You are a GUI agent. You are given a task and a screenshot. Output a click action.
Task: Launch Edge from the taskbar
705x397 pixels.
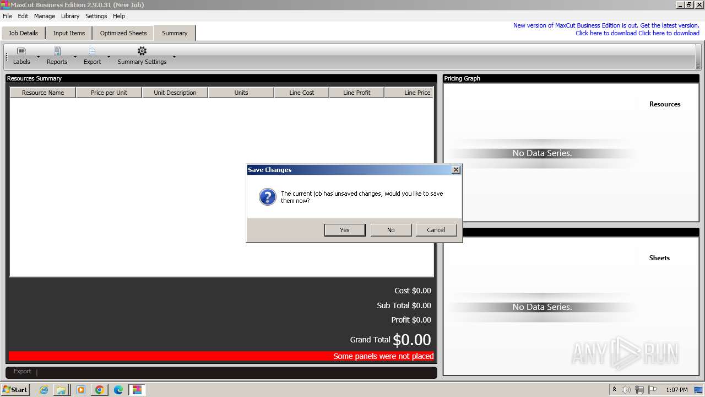point(118,390)
